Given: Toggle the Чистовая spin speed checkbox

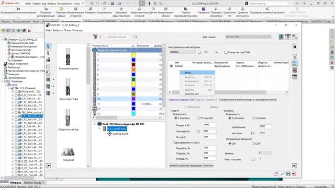Looking at the screenshot, I should pos(253,134).
